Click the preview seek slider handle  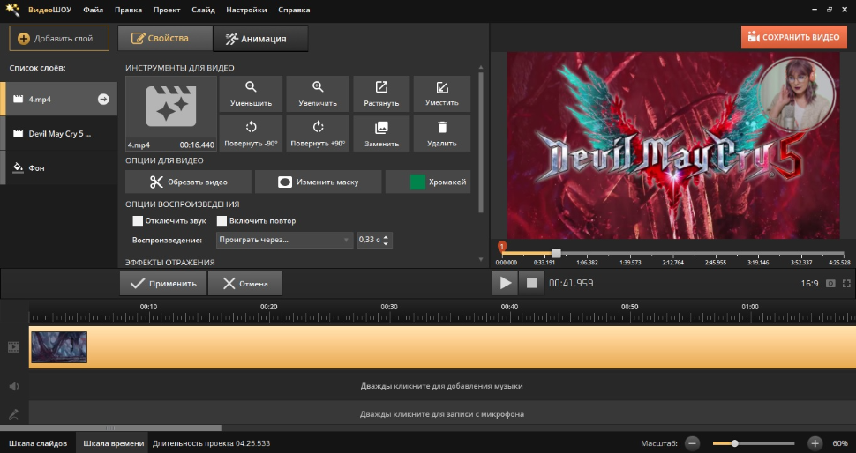pyautogui.click(x=556, y=253)
